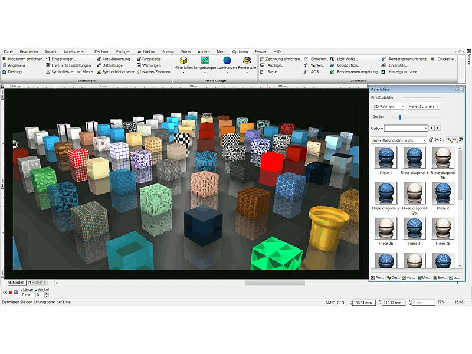Image resolution: width=472 pixels, height=354 pixels.
Task: Toggle FANG snap mode in status bar
Action: [330, 303]
